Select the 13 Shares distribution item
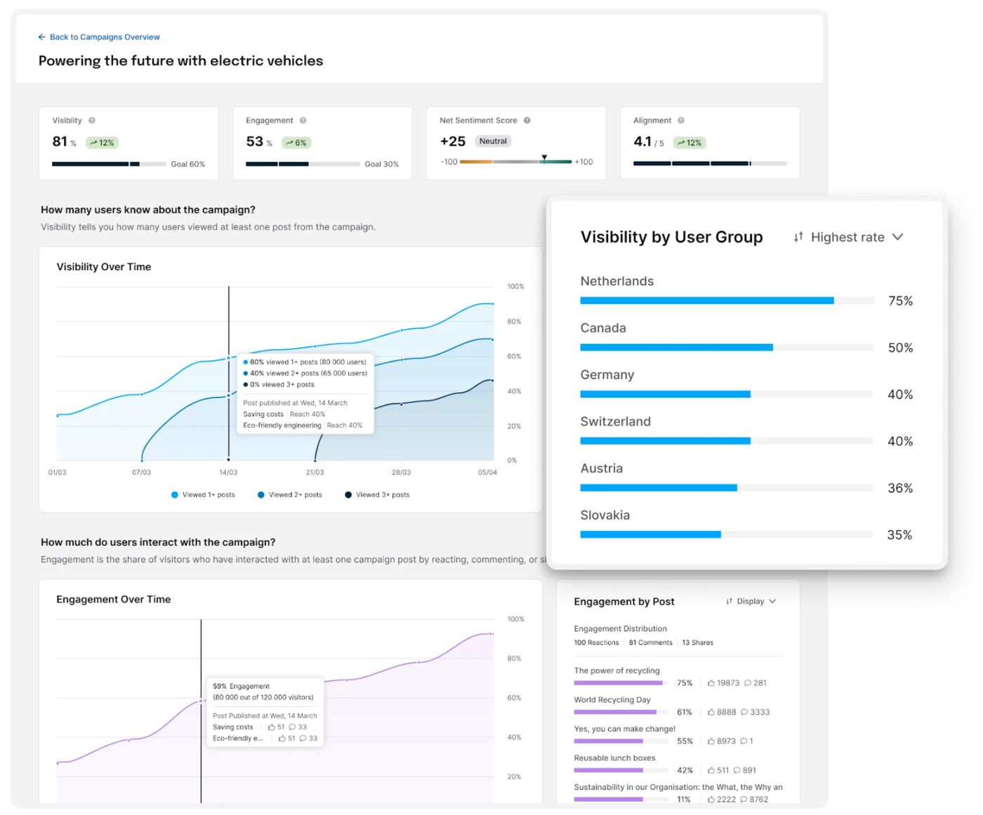This screenshot has width=983, height=815. pyautogui.click(x=697, y=643)
